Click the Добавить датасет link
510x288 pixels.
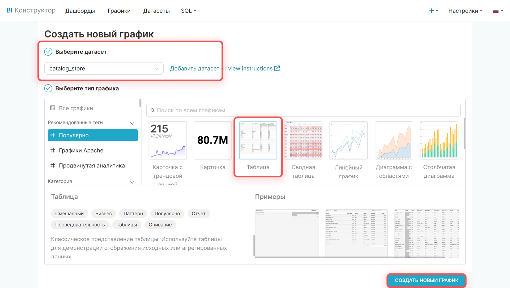click(x=194, y=68)
